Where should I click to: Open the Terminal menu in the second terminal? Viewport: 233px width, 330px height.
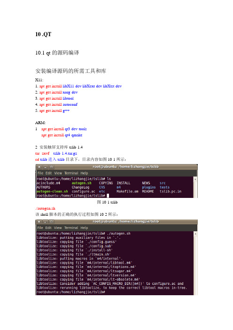[x=71, y=228]
